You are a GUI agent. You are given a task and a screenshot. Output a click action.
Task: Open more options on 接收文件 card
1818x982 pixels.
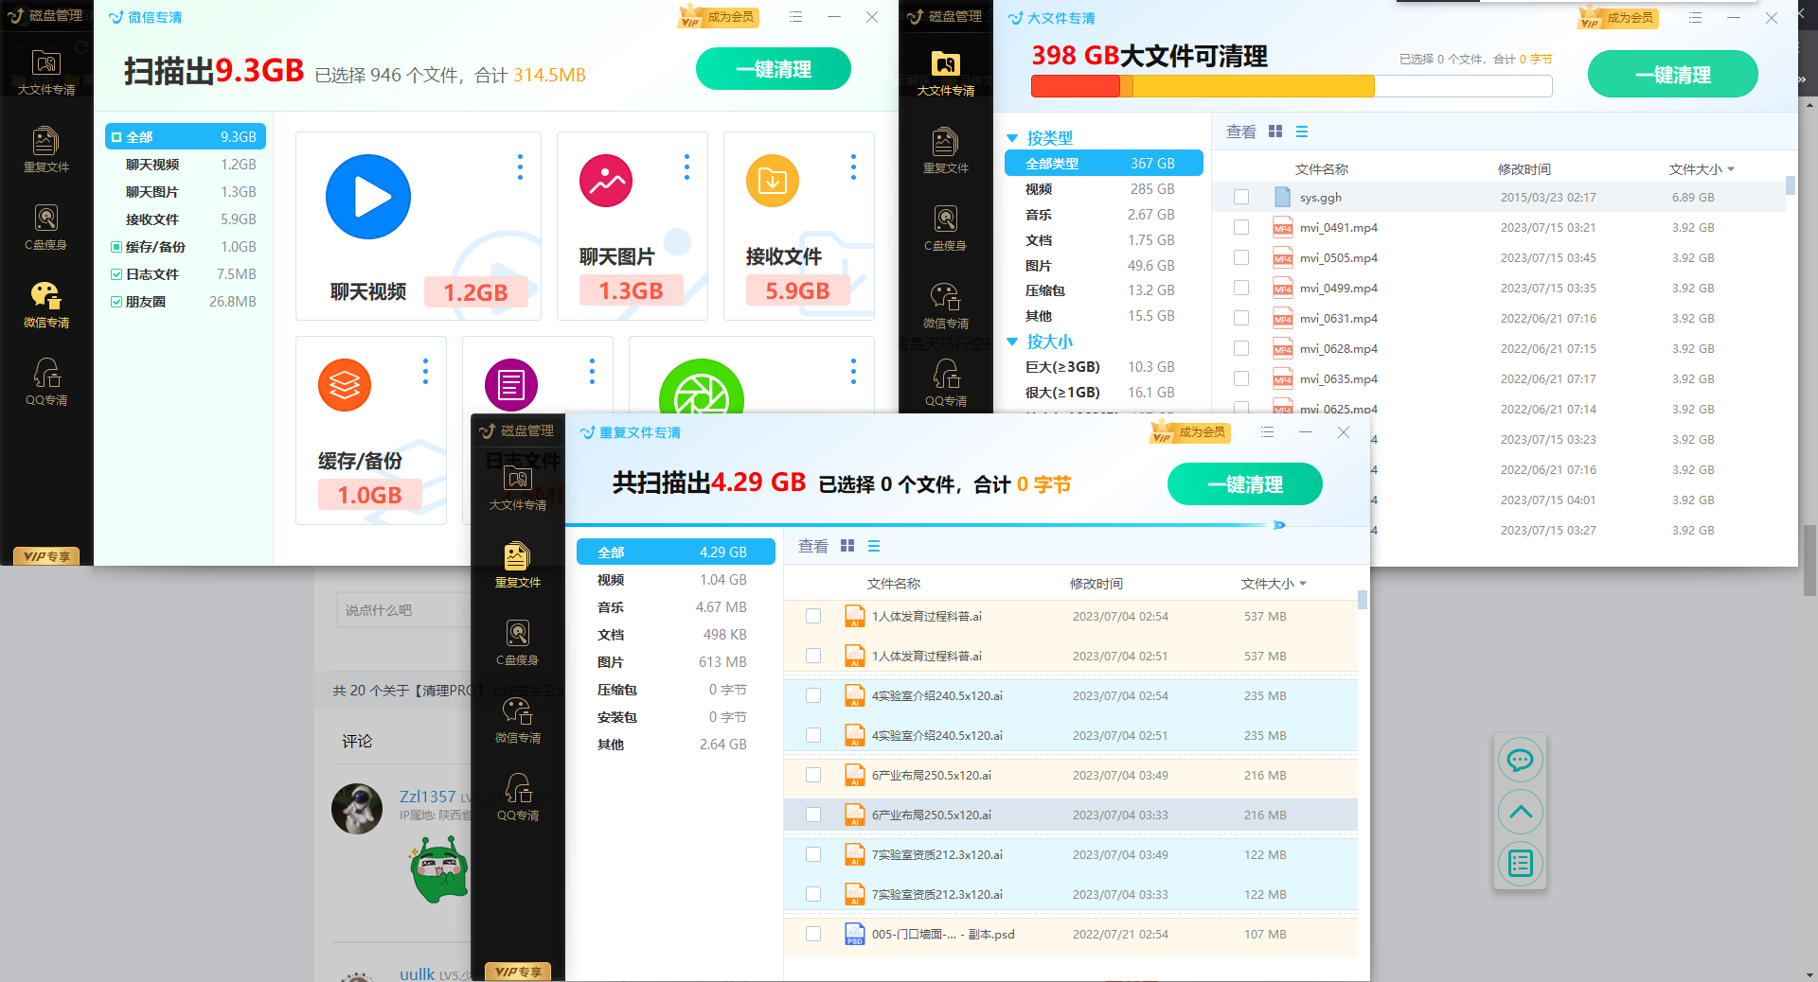(853, 167)
